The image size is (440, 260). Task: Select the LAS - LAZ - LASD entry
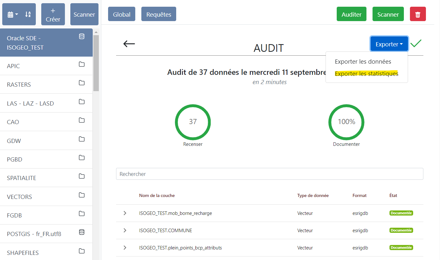[46, 103]
